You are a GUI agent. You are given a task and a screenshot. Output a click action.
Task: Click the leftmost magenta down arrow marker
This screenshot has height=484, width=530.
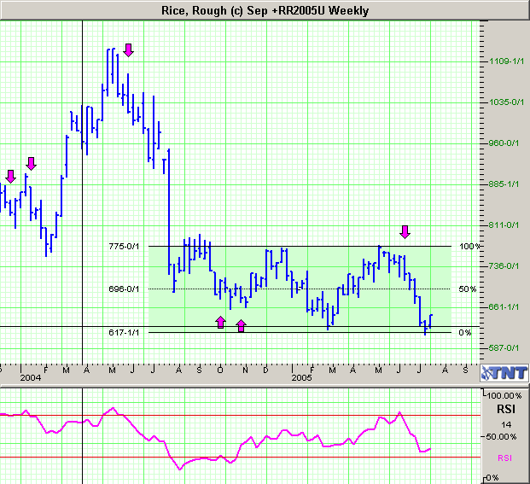(x=10, y=176)
